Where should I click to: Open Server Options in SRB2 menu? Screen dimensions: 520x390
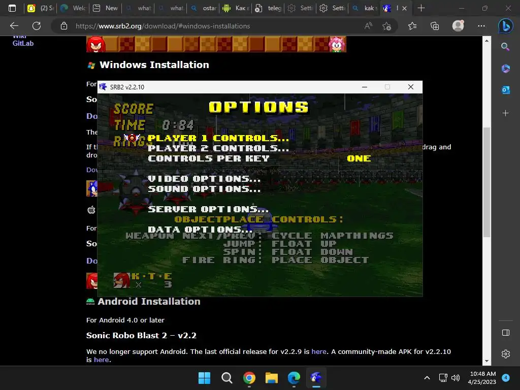click(x=208, y=209)
